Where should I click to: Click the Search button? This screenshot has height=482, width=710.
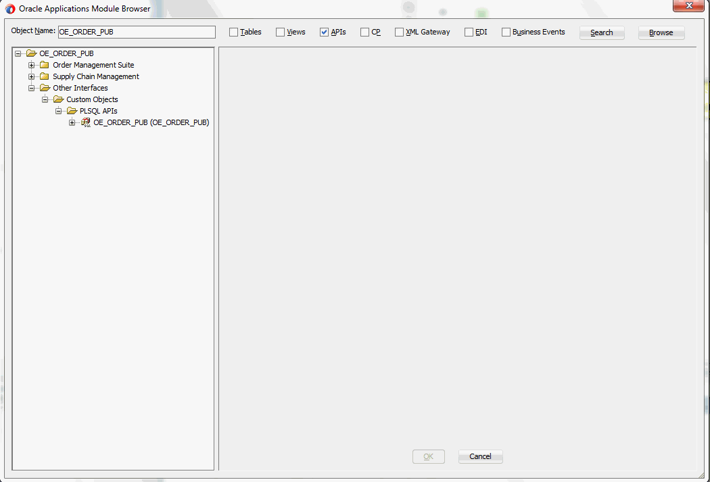click(x=602, y=32)
